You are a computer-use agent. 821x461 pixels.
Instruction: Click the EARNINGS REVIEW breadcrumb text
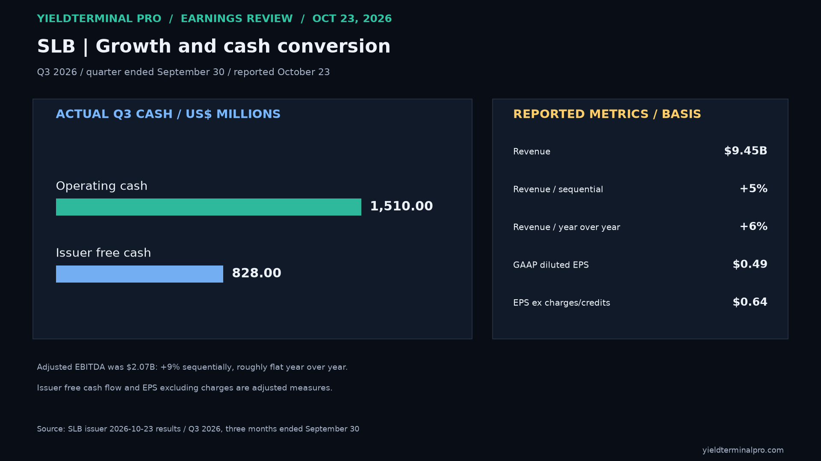pos(236,19)
